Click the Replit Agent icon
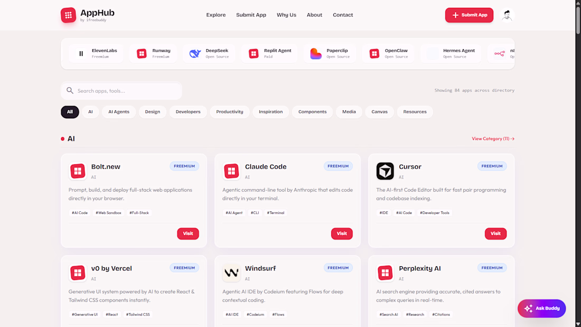This screenshot has width=581, height=327. coord(254,53)
